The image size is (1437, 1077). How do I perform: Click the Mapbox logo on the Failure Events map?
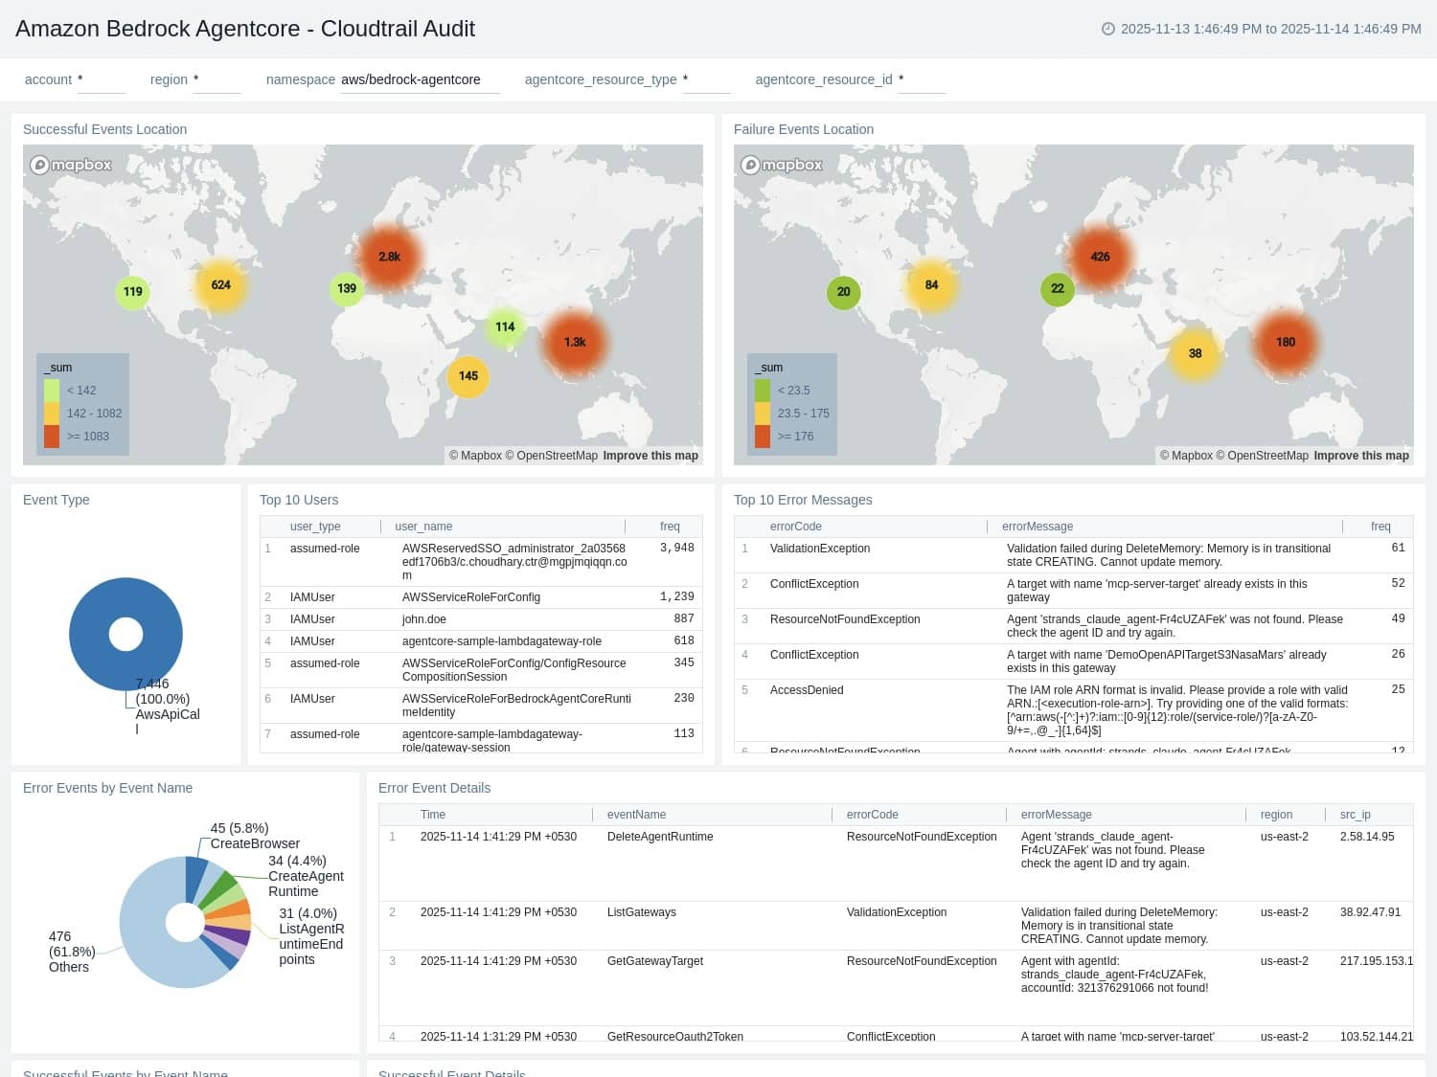pyautogui.click(x=783, y=165)
